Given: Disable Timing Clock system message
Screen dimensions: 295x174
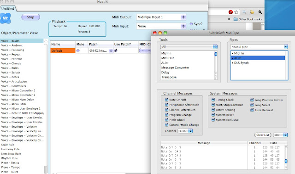Looking at the screenshot, I should [213, 100].
